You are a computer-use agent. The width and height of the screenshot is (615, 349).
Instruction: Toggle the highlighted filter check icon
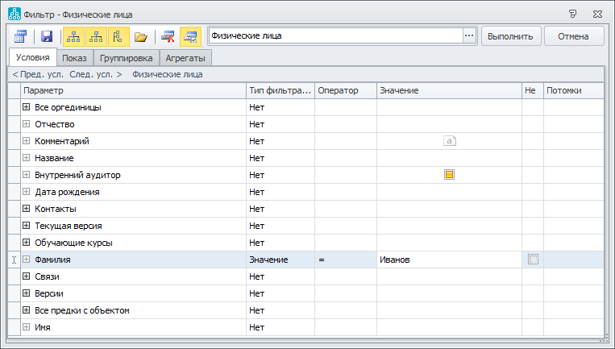coord(191,36)
